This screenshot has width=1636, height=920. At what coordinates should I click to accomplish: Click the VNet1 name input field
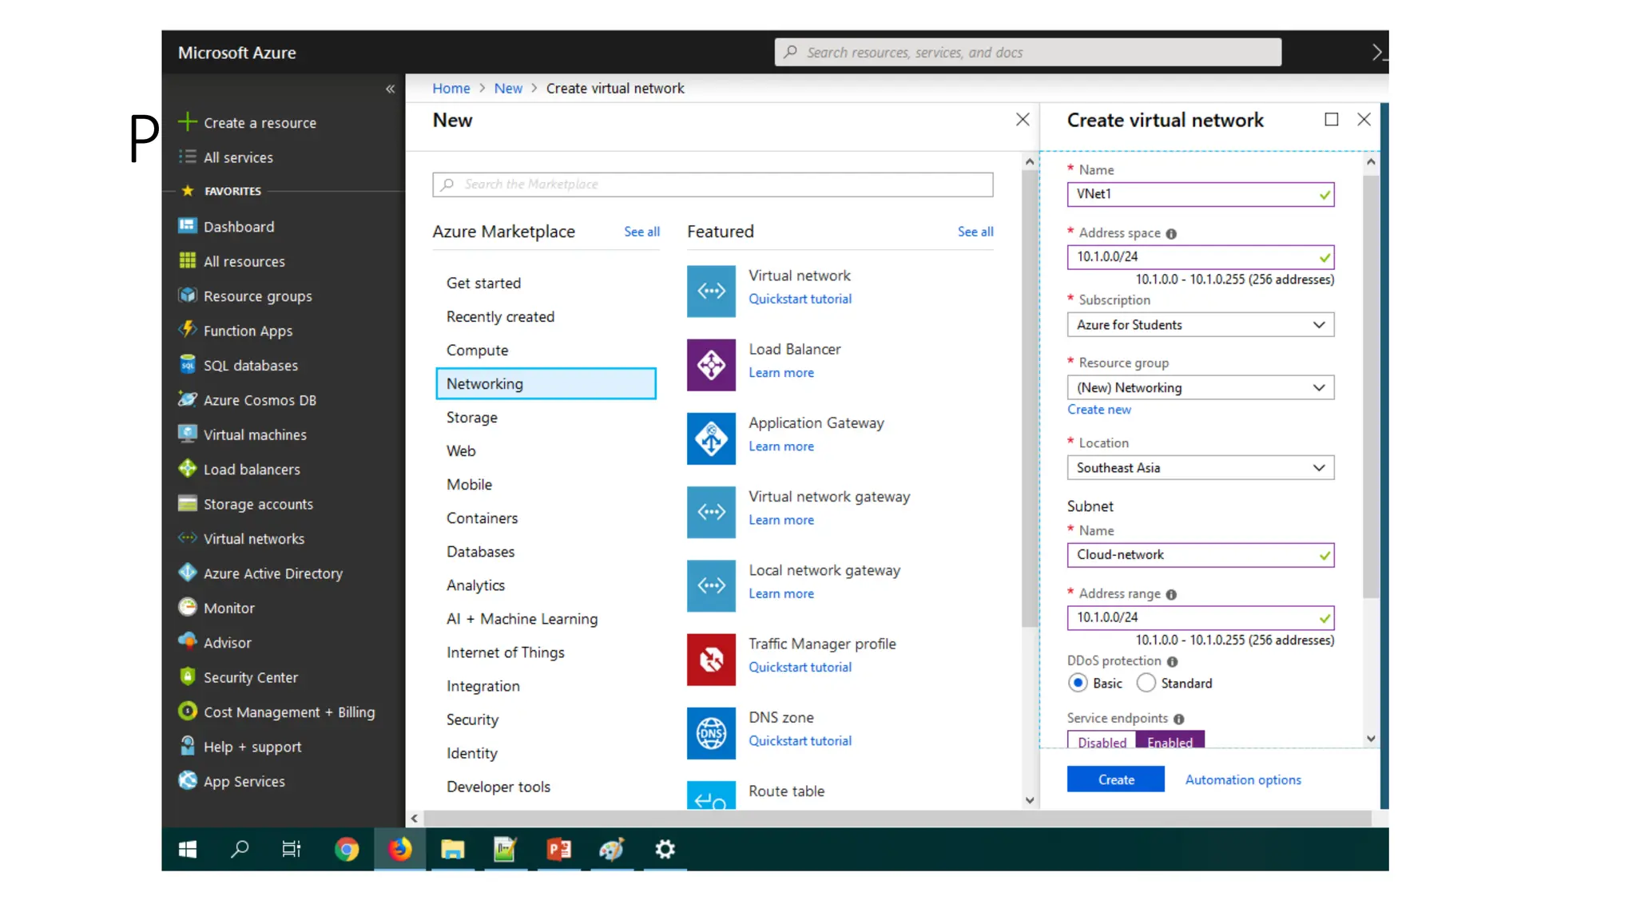coord(1201,193)
